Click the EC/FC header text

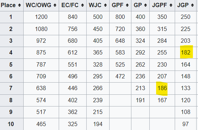click(x=70, y=5)
